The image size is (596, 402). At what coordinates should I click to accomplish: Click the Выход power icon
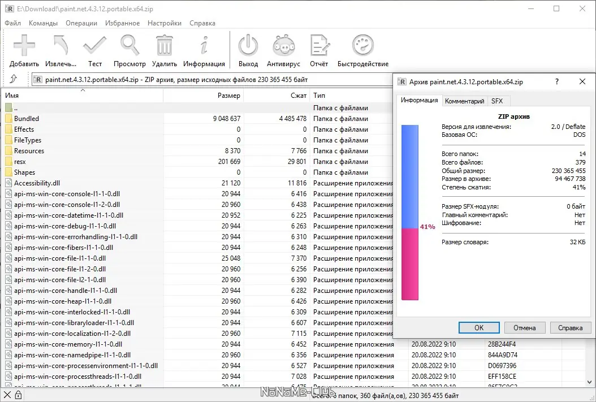click(x=248, y=46)
